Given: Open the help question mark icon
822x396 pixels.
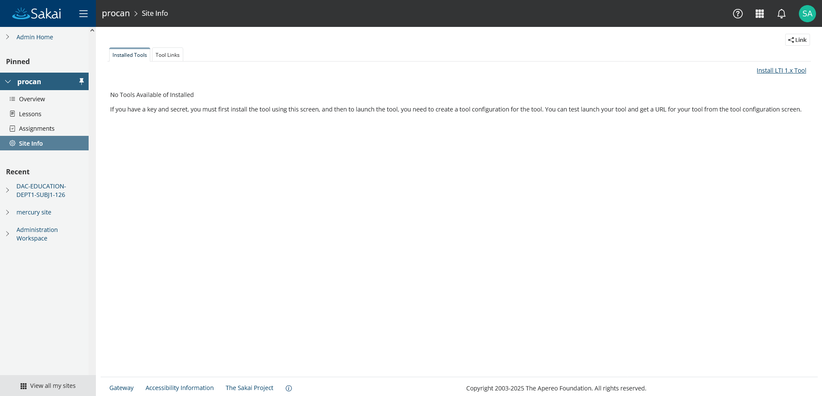Looking at the screenshot, I should coord(738,14).
